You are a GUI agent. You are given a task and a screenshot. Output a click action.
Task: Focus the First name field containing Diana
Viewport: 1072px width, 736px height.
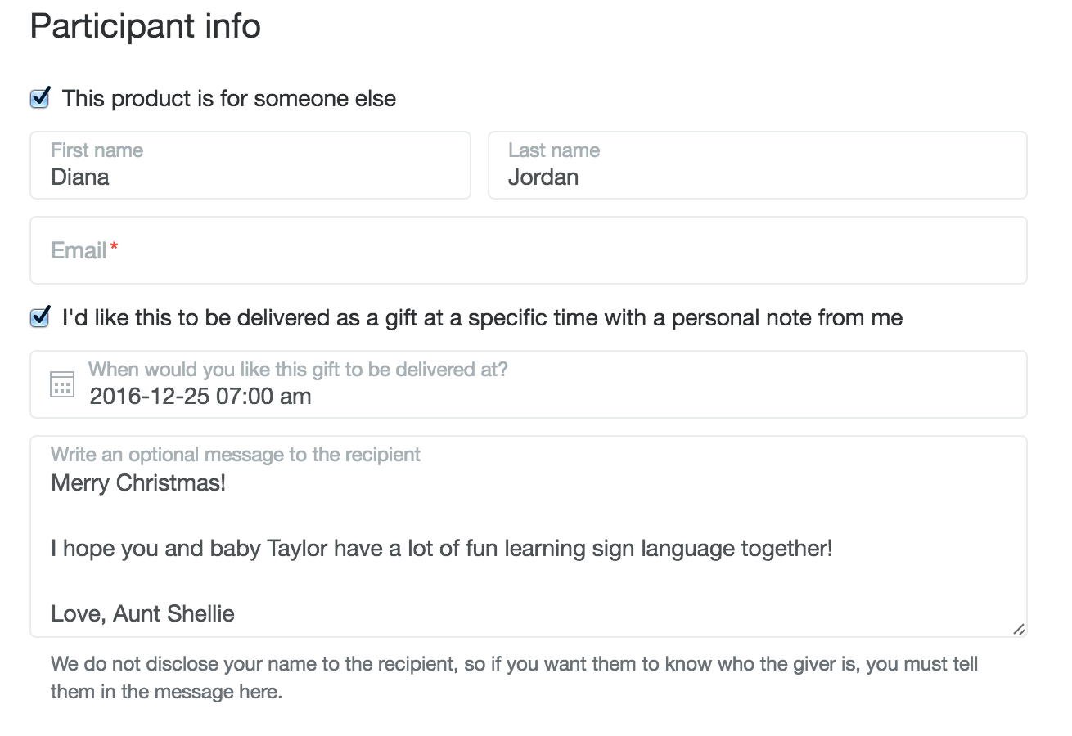250,177
